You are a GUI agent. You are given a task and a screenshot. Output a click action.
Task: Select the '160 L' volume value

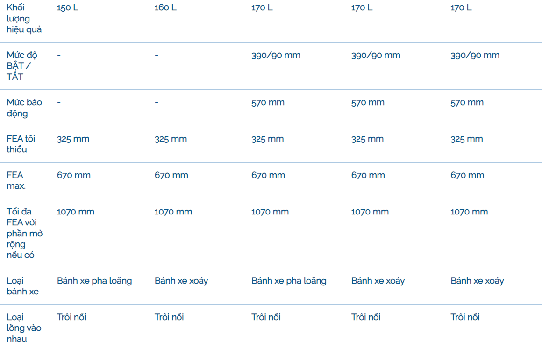click(x=165, y=8)
